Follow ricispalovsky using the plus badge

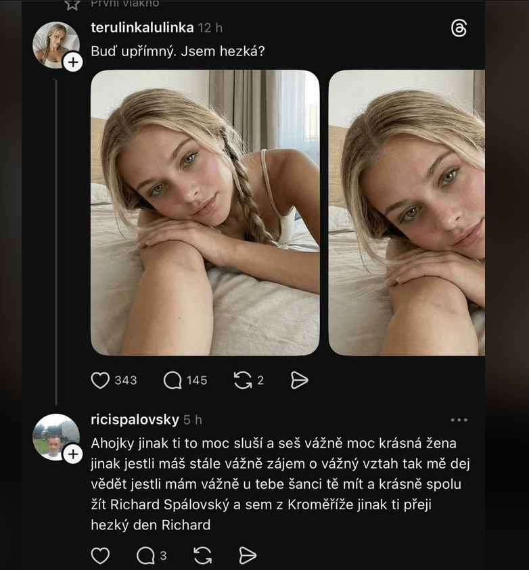72,454
